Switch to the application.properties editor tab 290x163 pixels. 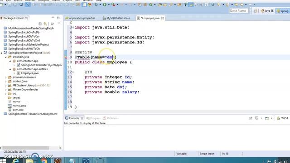81,18
